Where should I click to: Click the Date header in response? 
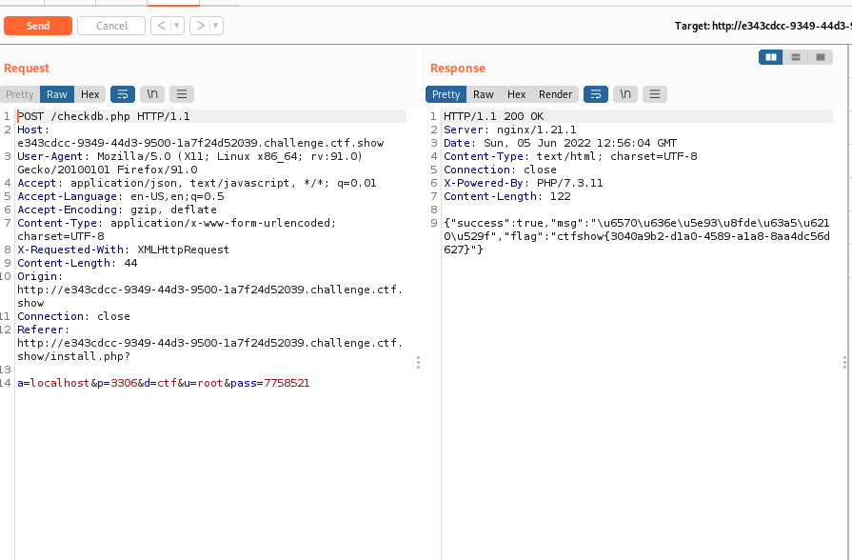[x=560, y=143]
